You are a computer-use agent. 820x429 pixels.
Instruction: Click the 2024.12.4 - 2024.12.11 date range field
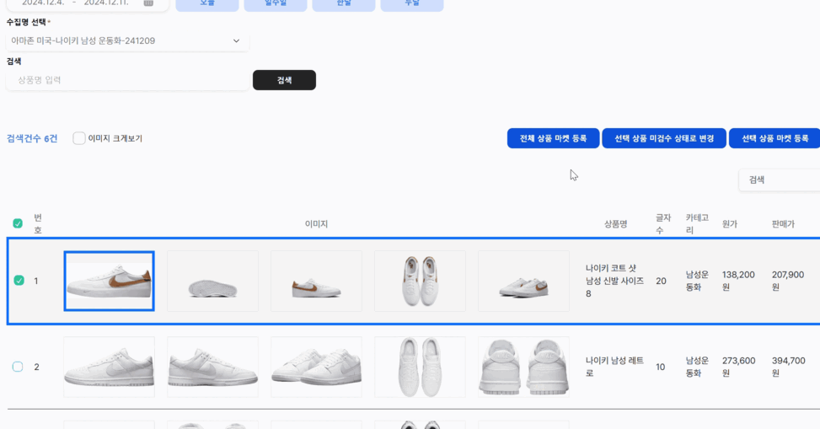click(x=88, y=3)
